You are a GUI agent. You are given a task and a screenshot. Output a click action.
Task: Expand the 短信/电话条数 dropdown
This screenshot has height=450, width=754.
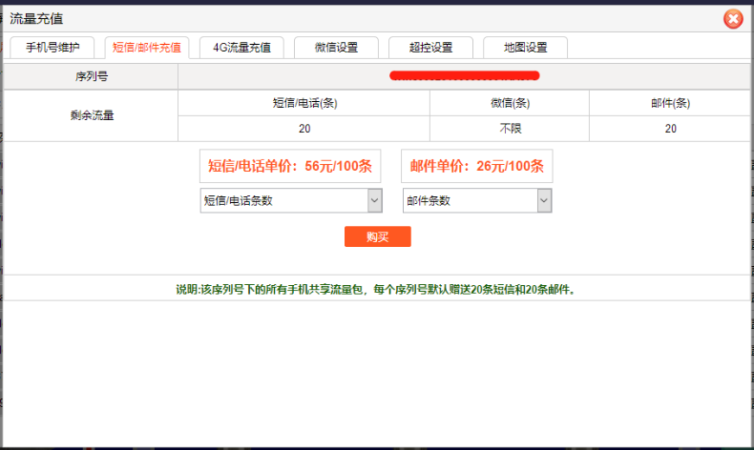pyautogui.click(x=290, y=200)
